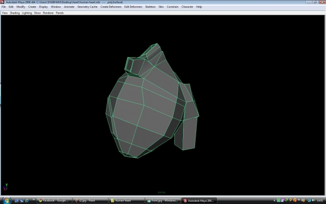Click the network globe tray icon
The width and height of the screenshot is (326, 204).
pos(309,200)
